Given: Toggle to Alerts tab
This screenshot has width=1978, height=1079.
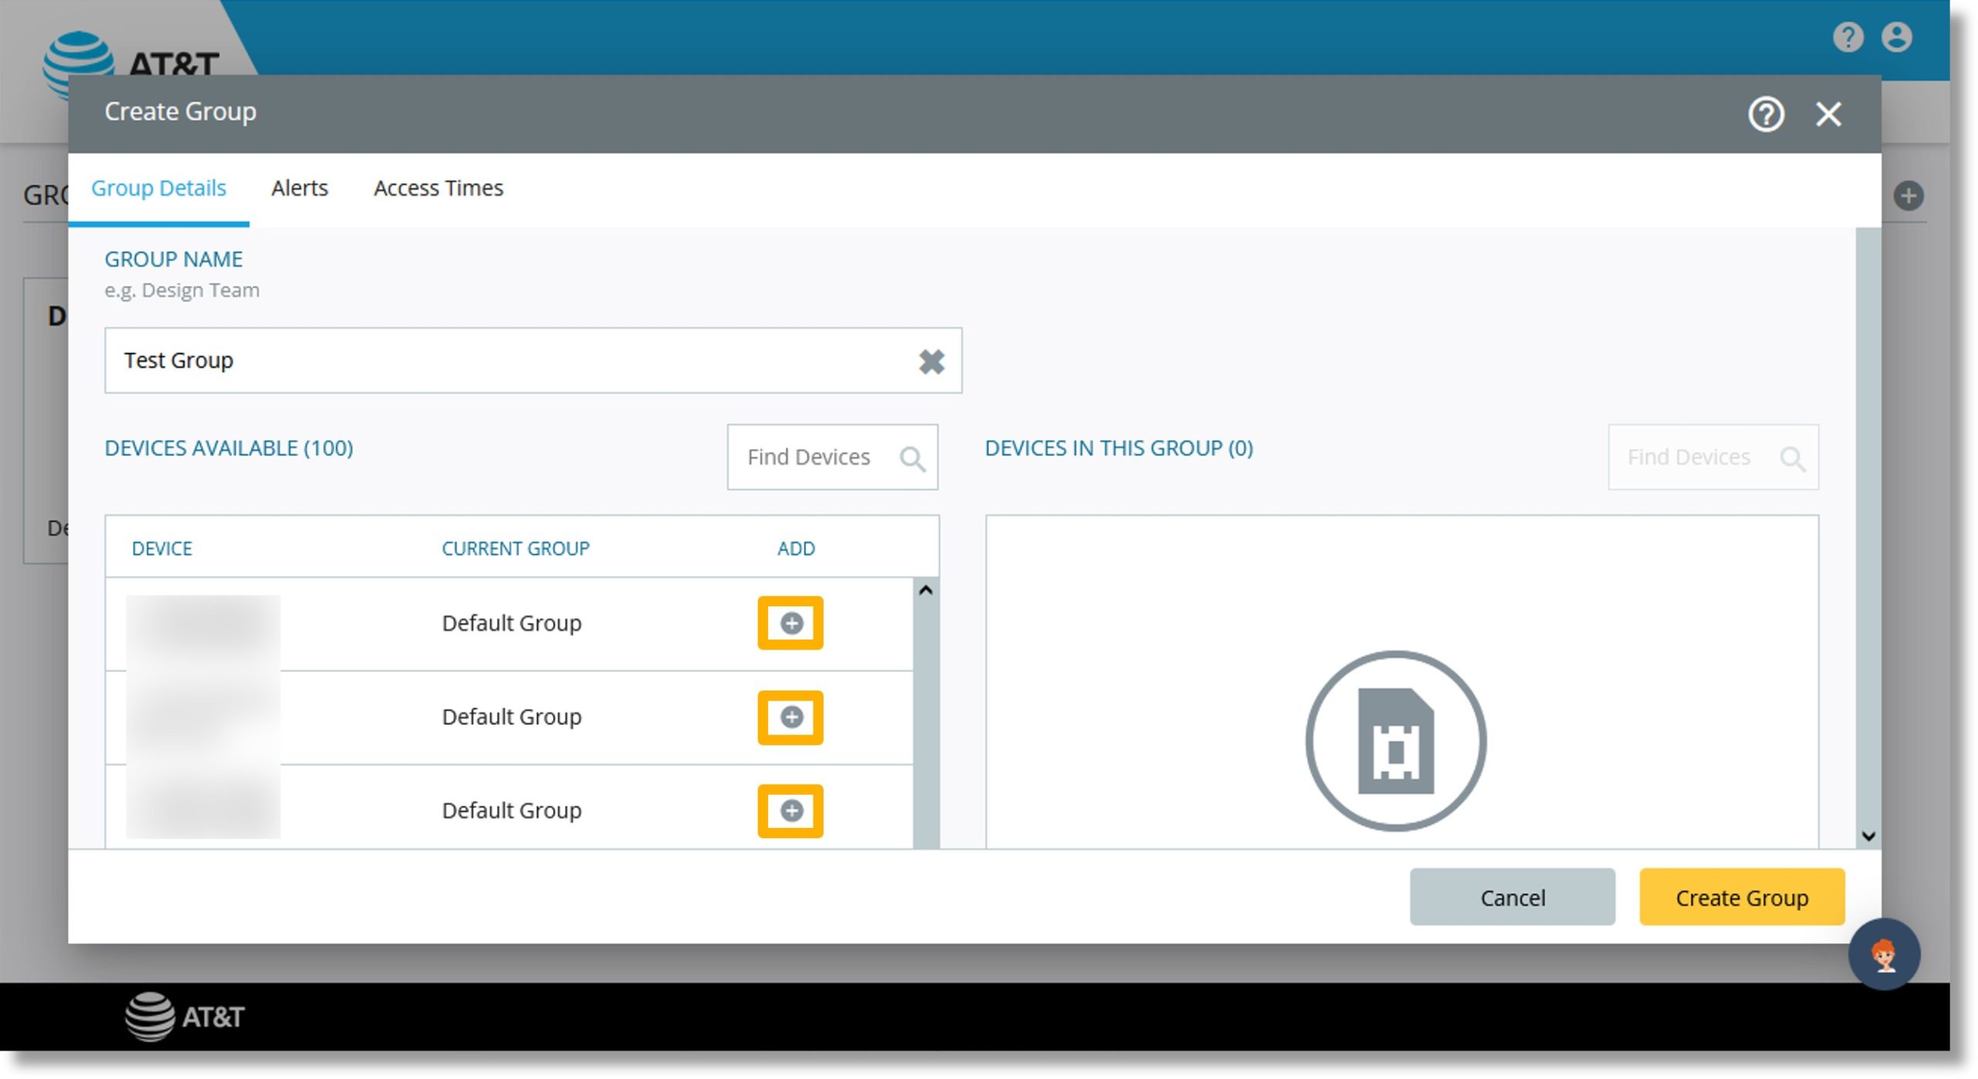Looking at the screenshot, I should pyautogui.click(x=299, y=188).
